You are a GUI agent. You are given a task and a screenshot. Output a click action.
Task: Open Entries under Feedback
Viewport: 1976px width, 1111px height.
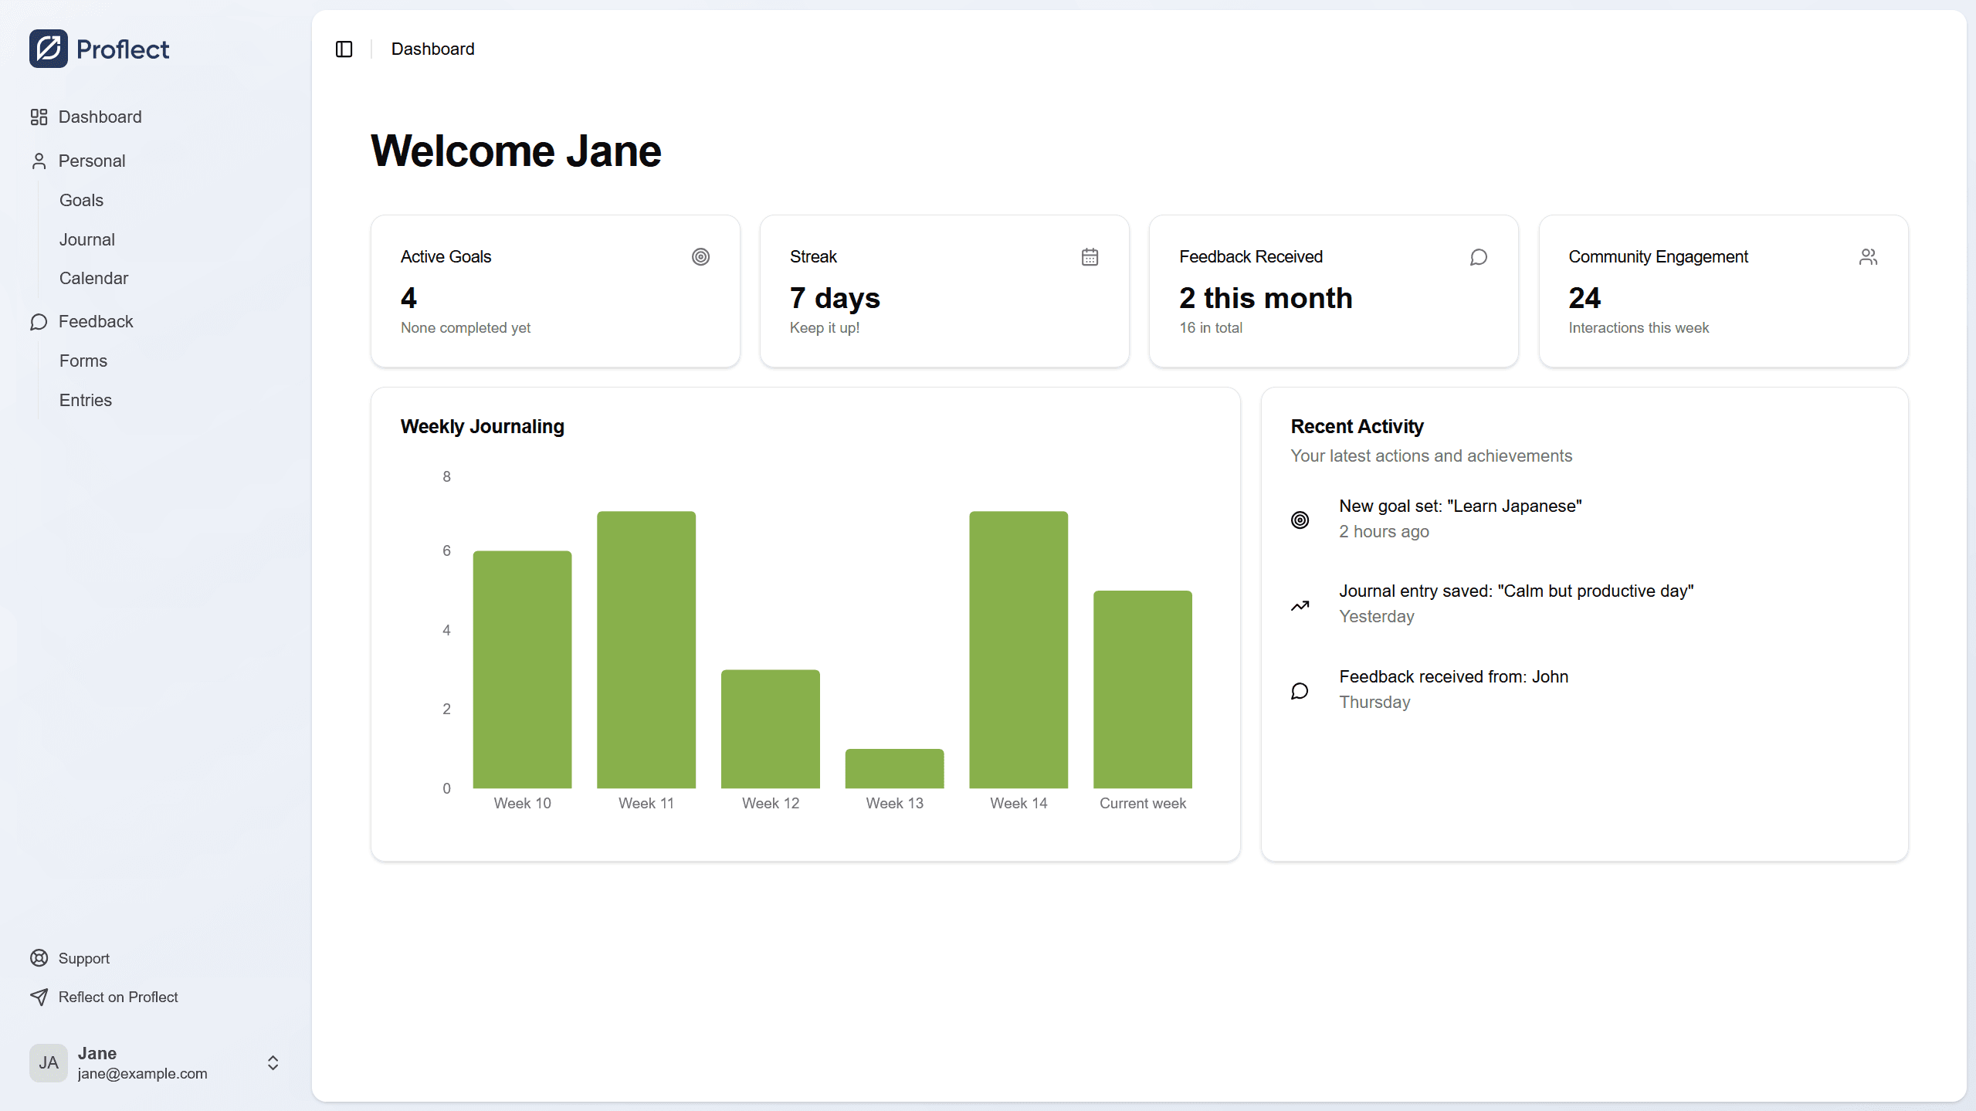[85, 400]
